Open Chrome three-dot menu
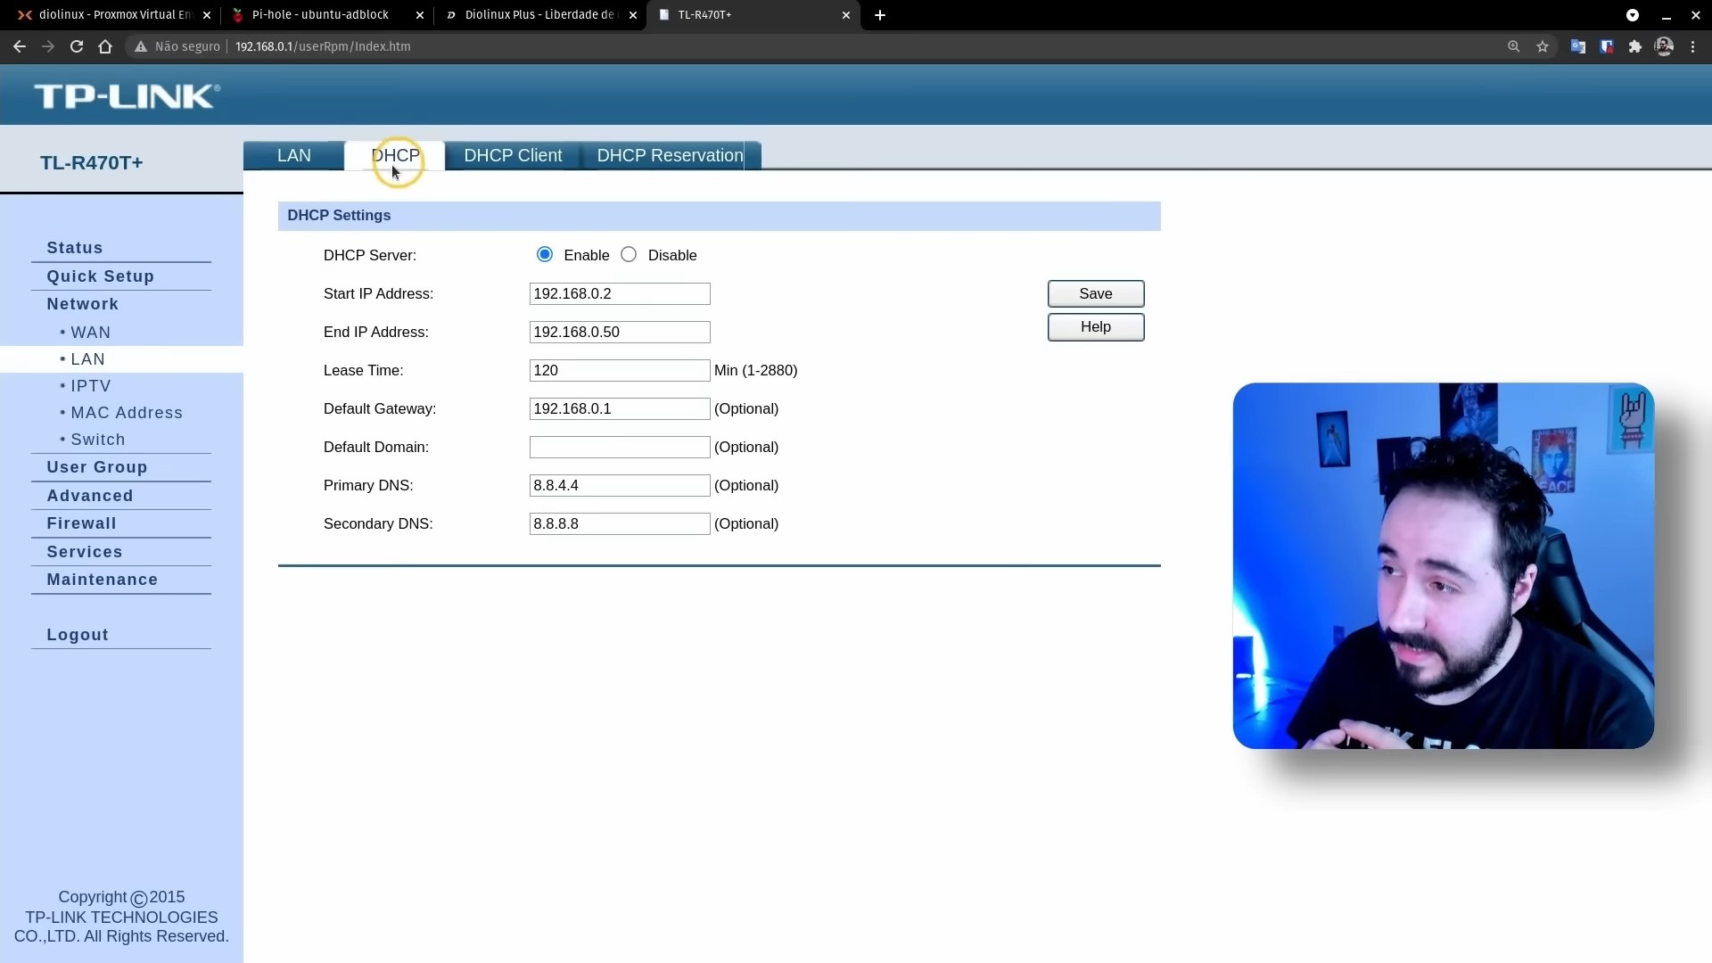The width and height of the screenshot is (1712, 963). pos(1692,46)
